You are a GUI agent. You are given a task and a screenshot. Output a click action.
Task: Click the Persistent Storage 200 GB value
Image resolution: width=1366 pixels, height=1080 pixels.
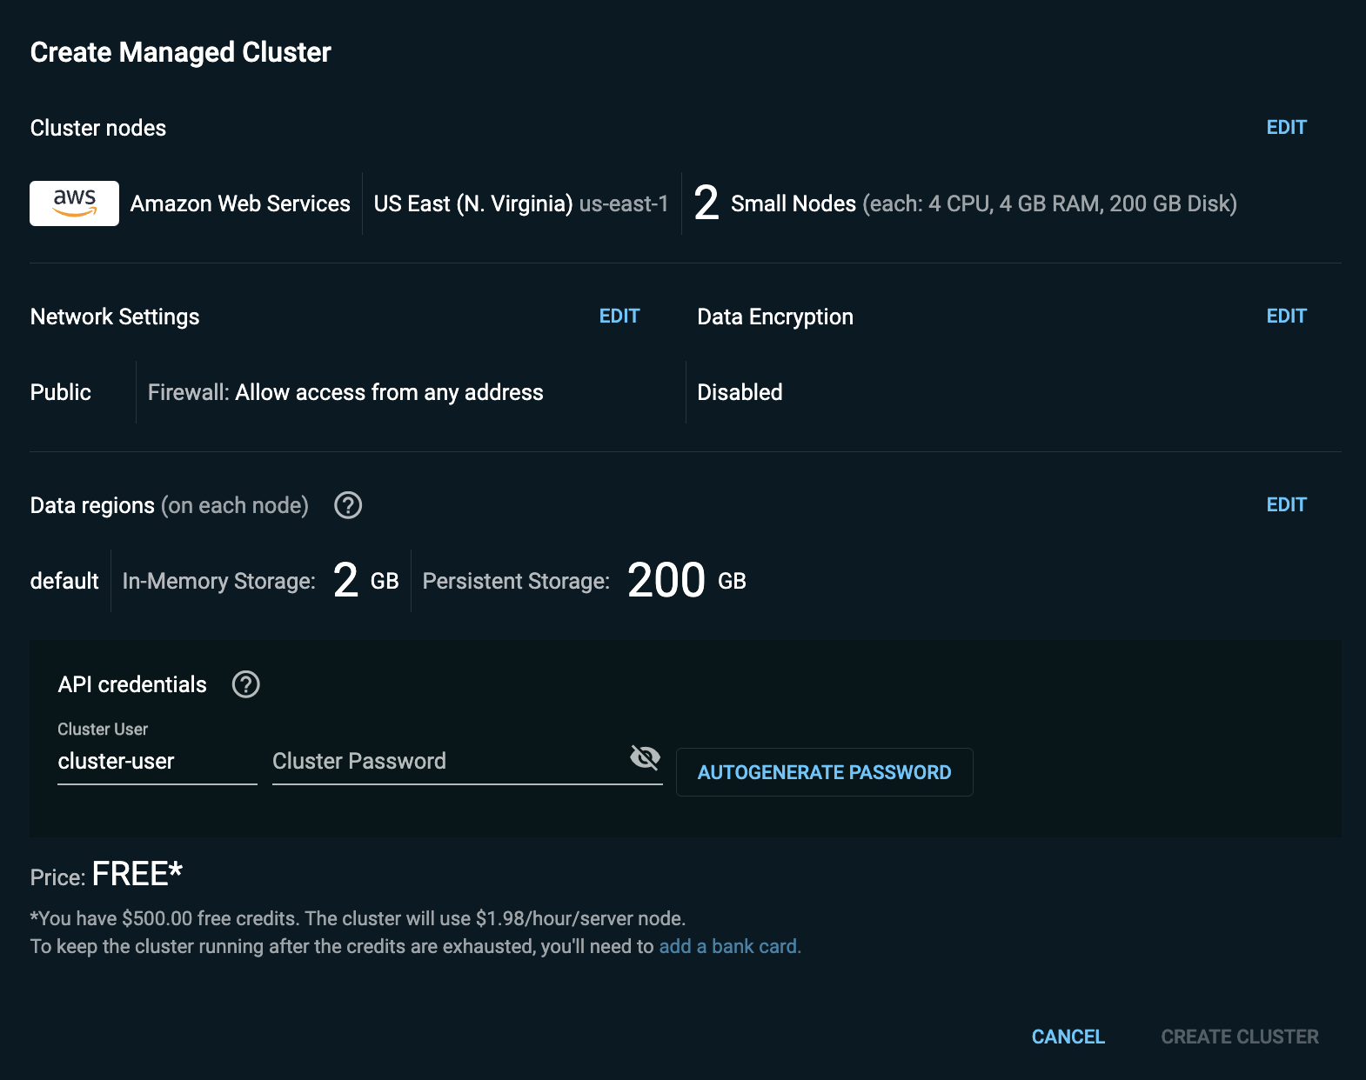pyautogui.click(x=686, y=580)
